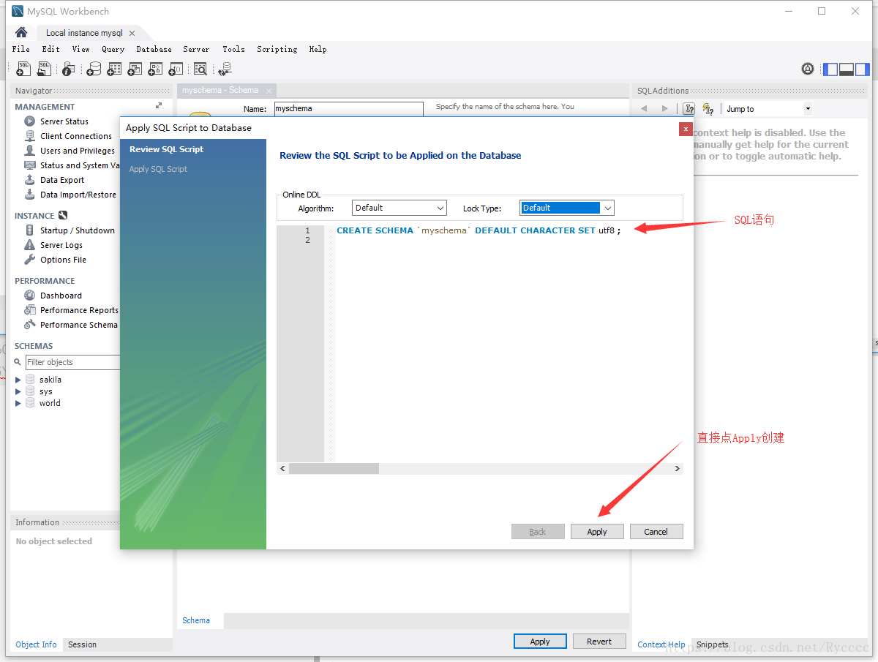Click the Review SQL Script step

(167, 149)
